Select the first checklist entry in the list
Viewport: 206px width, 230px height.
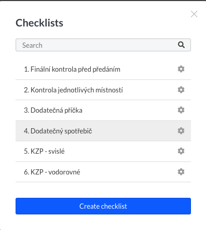103,70
